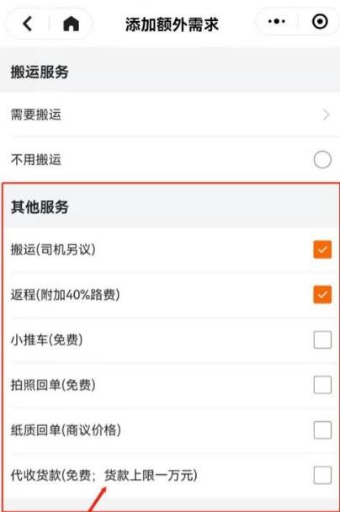
Task: Open the three-dot more menu
Action: coord(276,22)
